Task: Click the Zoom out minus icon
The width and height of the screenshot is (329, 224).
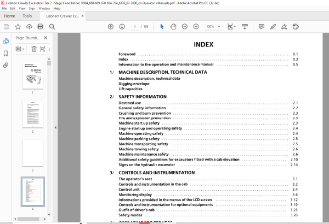Action: point(185,27)
